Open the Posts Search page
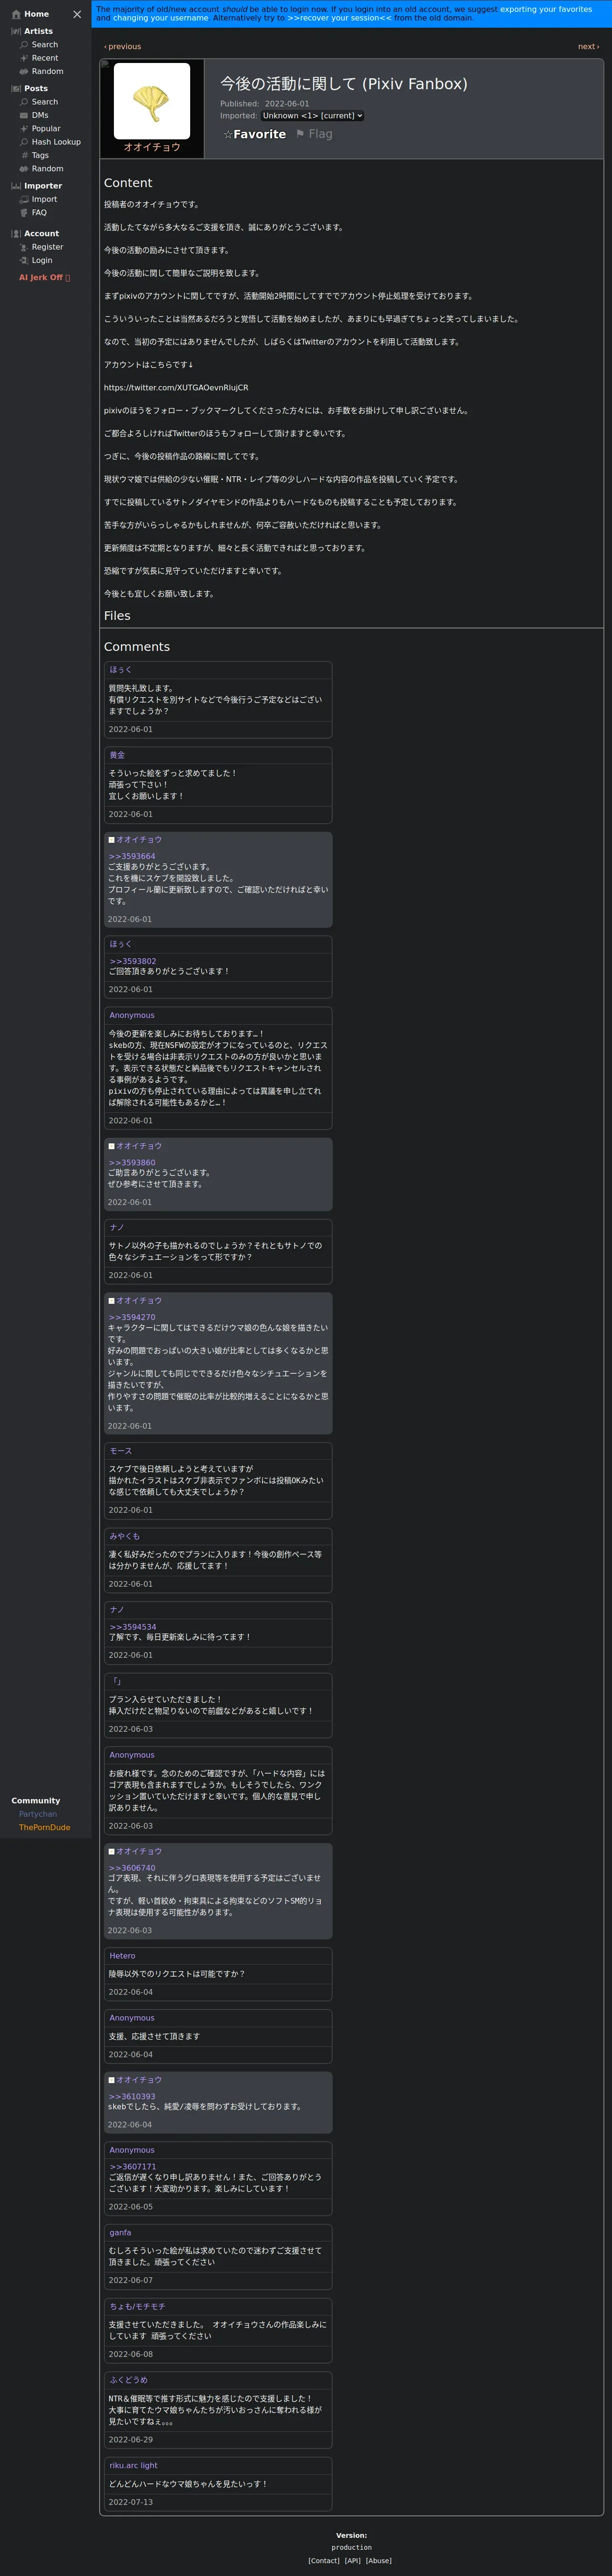 click(45, 102)
